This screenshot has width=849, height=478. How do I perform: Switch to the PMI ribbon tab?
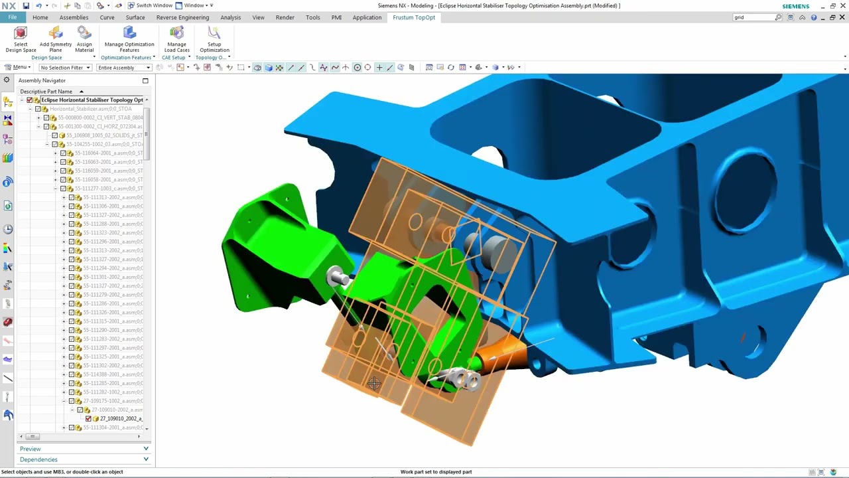coord(336,17)
